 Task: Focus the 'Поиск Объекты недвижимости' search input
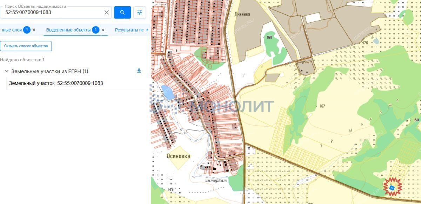point(53,13)
